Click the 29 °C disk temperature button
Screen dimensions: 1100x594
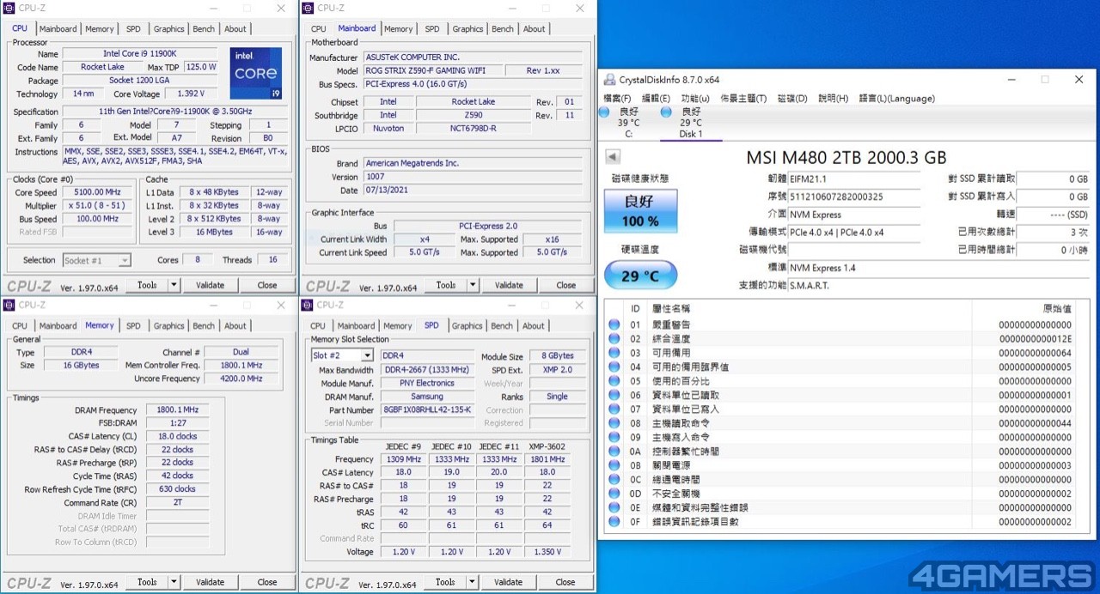pos(640,276)
